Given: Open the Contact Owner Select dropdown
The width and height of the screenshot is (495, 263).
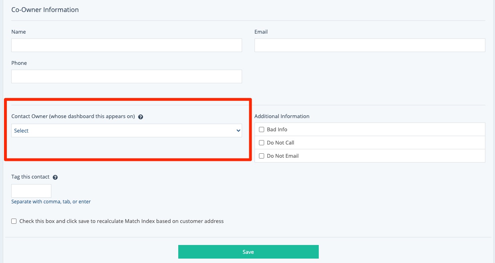Looking at the screenshot, I should coord(126,130).
